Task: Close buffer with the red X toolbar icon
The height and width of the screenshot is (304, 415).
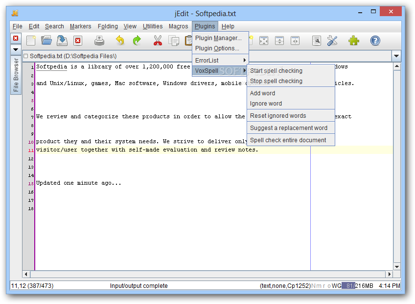Action: [x=78, y=41]
